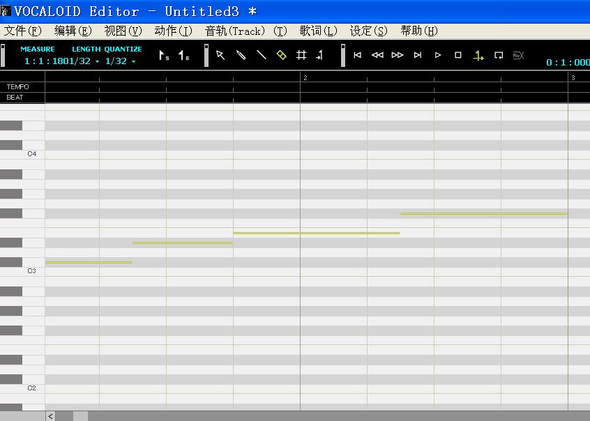Jump to the end of the song

[418, 55]
